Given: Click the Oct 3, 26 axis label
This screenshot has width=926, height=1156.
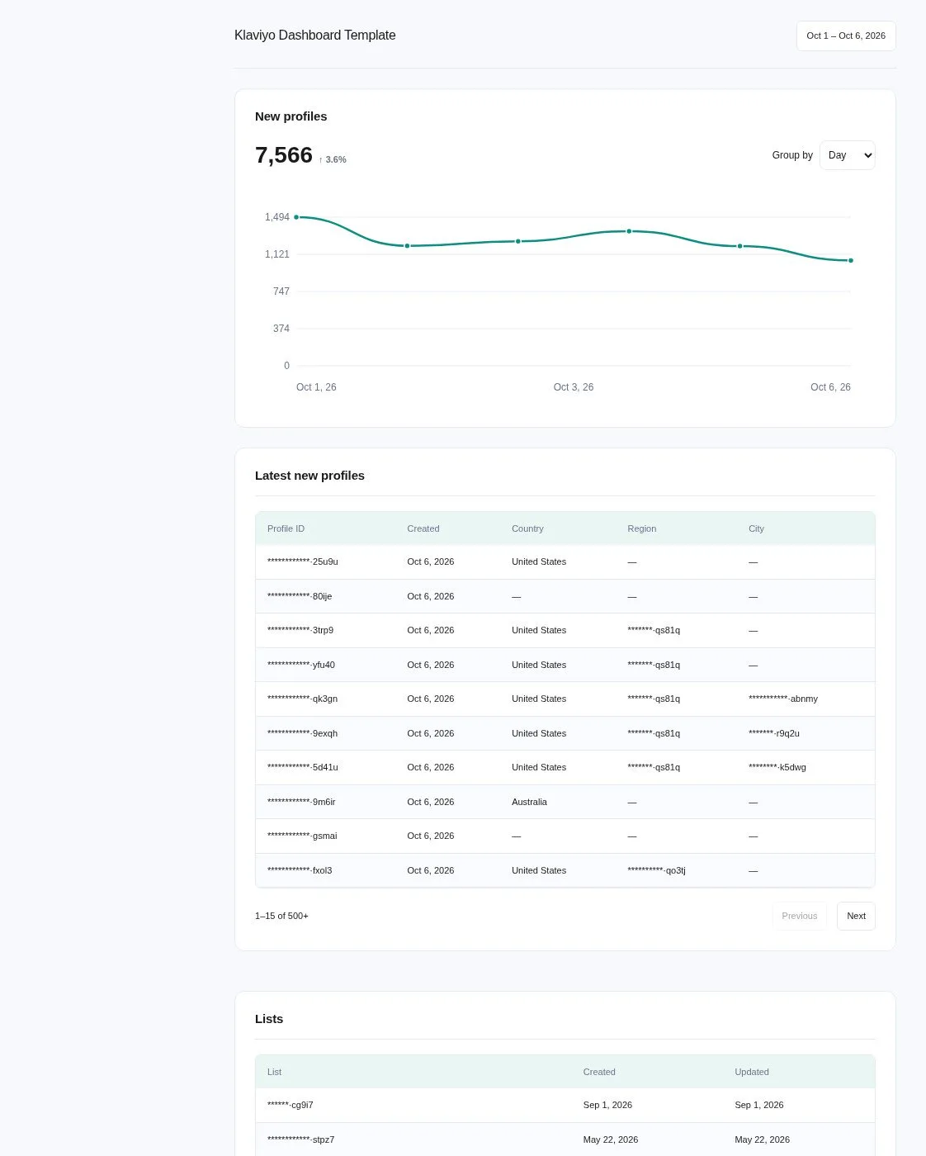Looking at the screenshot, I should [574, 387].
